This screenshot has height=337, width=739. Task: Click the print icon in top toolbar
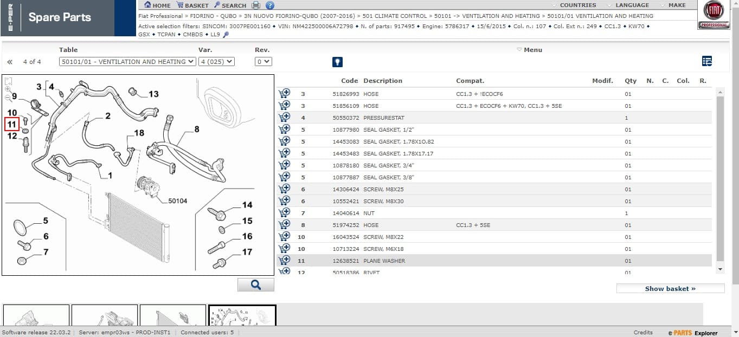tap(256, 5)
